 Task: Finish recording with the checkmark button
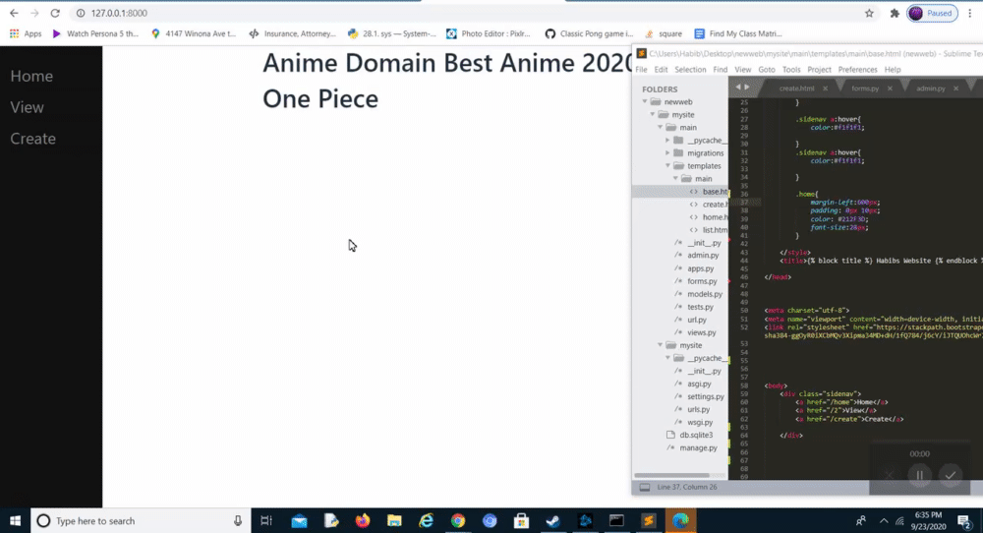pyautogui.click(x=951, y=475)
